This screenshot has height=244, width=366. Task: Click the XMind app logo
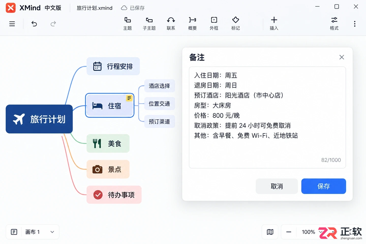pos(11,8)
